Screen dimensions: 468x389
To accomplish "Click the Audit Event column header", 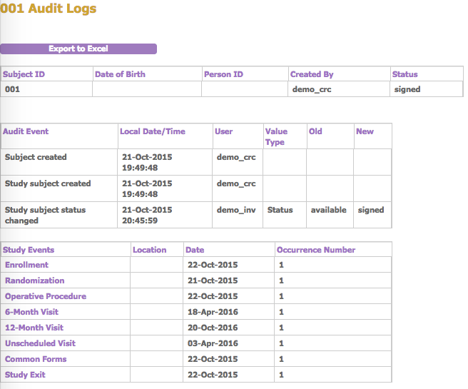I will point(26,131).
